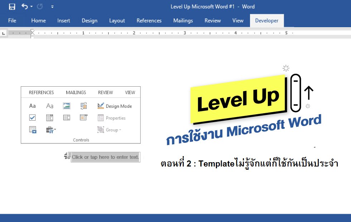Open the Review tab
351x222 pixels.
[x=213, y=21]
